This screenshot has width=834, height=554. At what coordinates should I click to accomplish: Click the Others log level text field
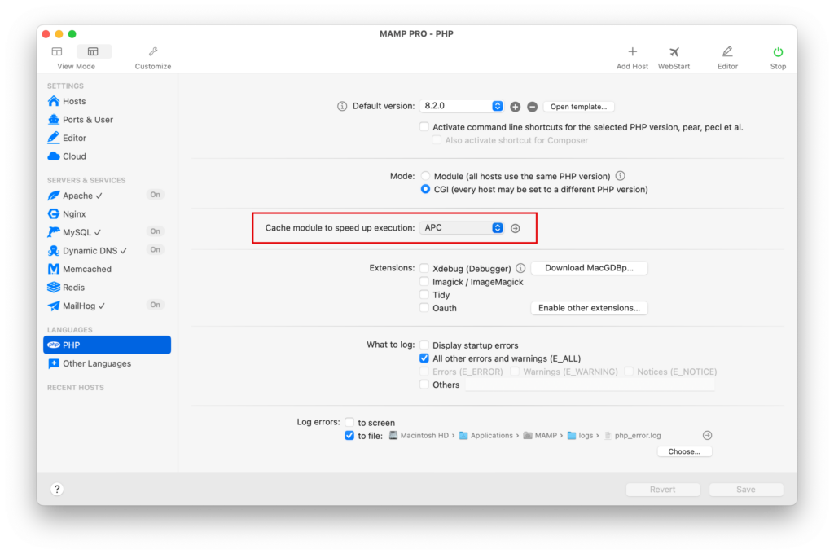coord(590,385)
